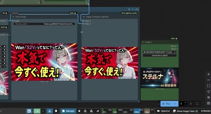Collapse the Save Image node via its dot
Viewport: 211px width, 114px height.
[x=13, y=17]
